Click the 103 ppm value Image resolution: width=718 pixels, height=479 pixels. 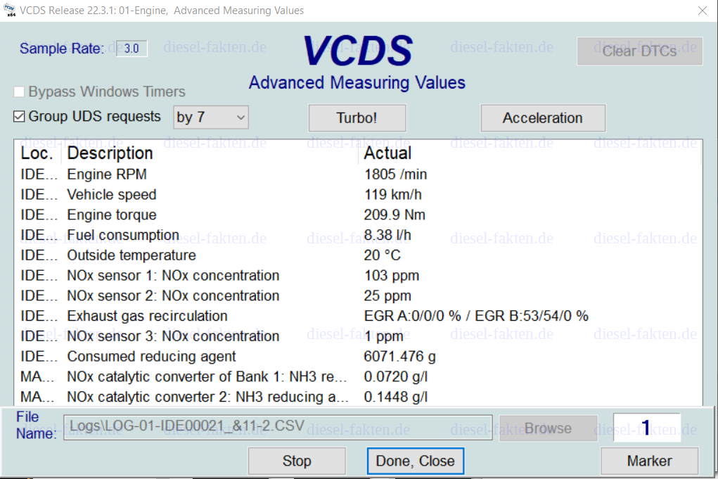pyautogui.click(x=392, y=275)
